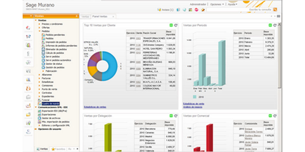305x152 pixels.
Task: Click the Escribe tu consulta search field
Action: click(238, 9)
